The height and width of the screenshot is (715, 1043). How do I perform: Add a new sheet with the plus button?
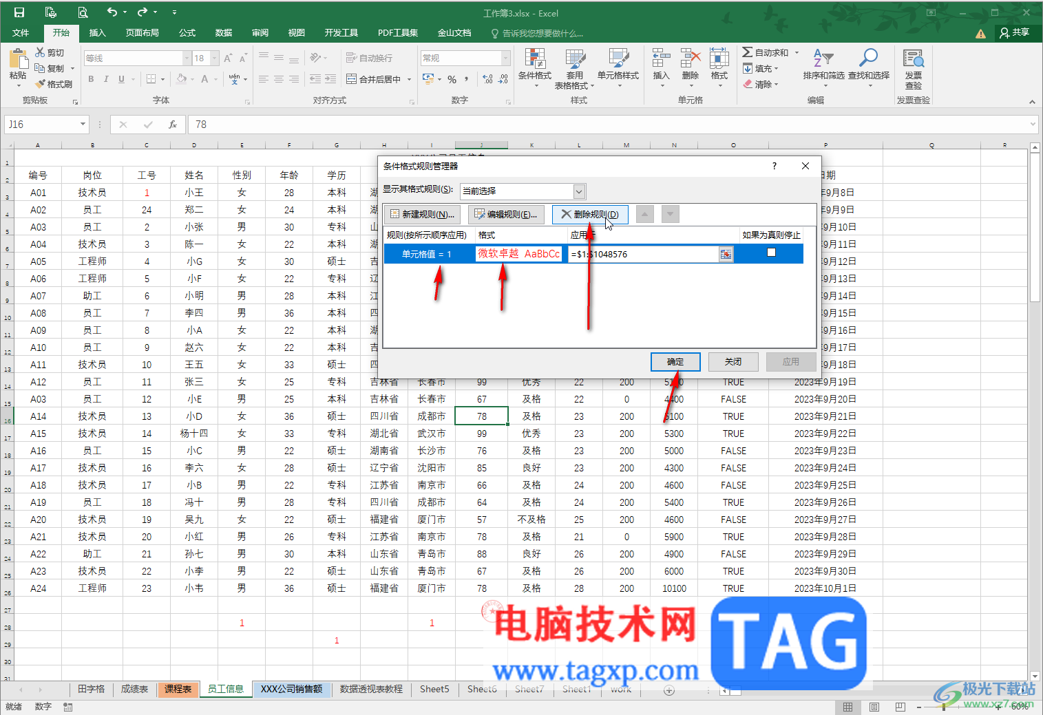(669, 690)
